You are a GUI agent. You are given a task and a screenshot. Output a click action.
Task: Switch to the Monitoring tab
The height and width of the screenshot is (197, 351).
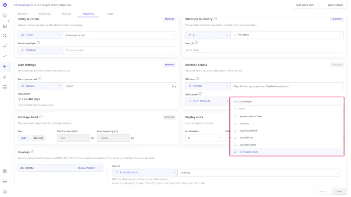coord(44,14)
